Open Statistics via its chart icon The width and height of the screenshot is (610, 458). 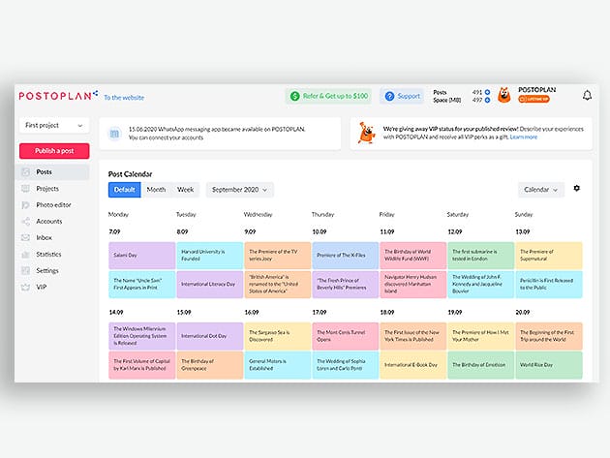26,254
